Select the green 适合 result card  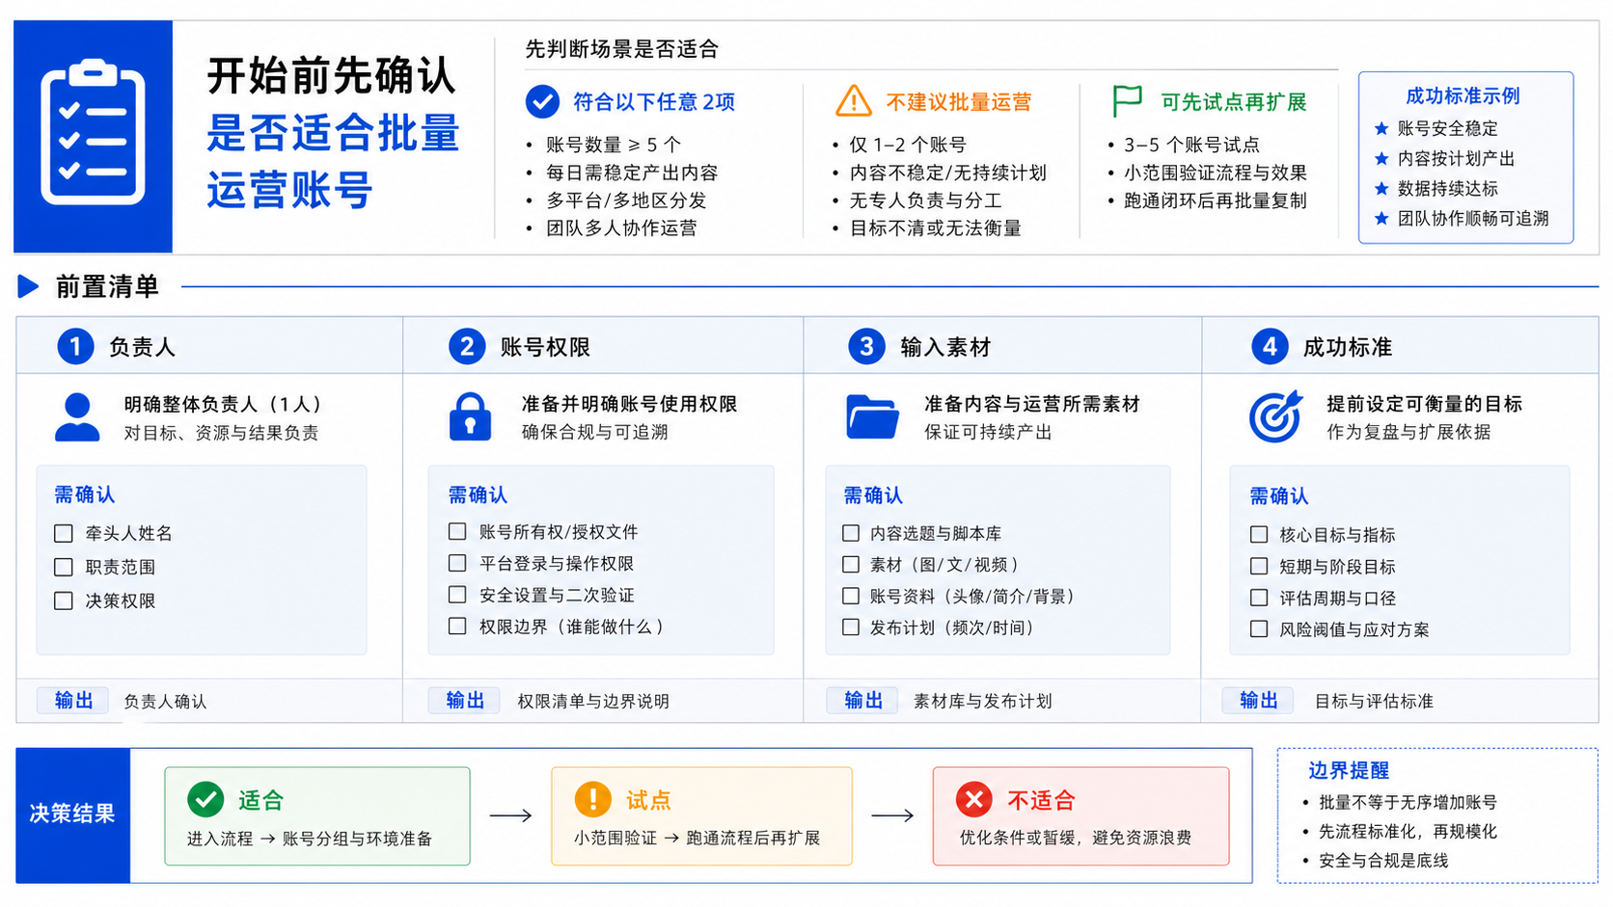[317, 815]
